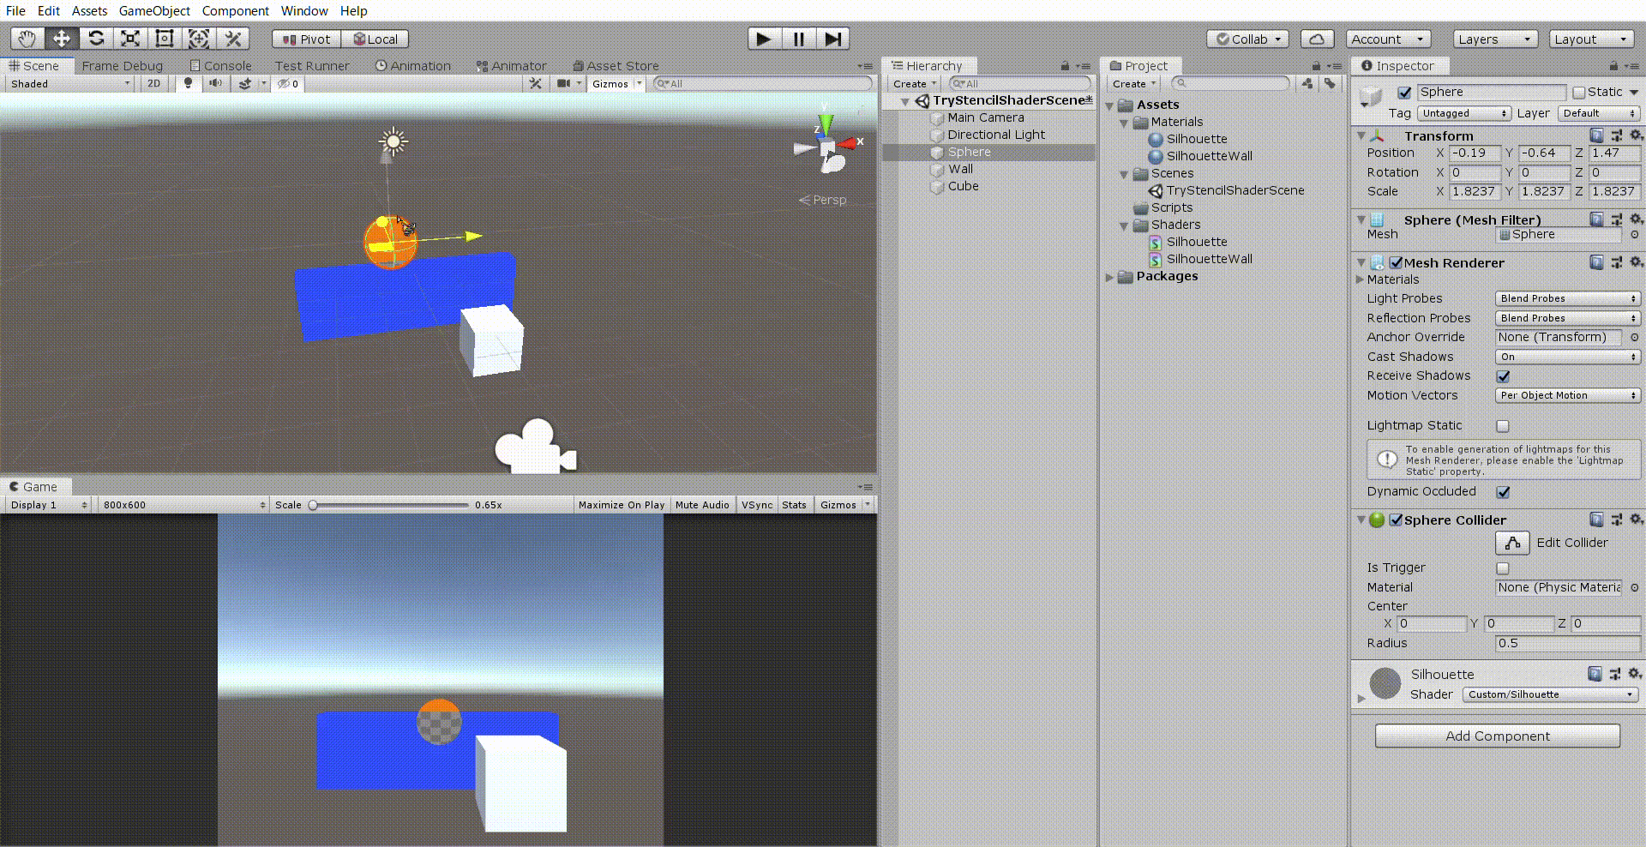The height and width of the screenshot is (847, 1646).
Task: Toggle the Sphere active checkbox
Action: (1404, 93)
